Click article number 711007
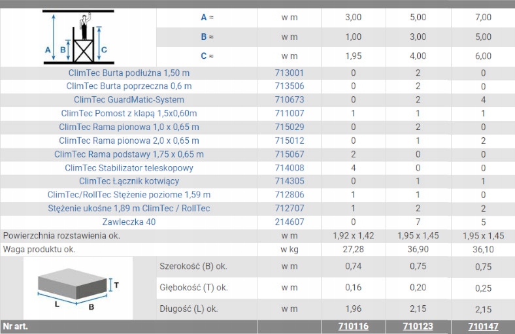 tap(290, 113)
